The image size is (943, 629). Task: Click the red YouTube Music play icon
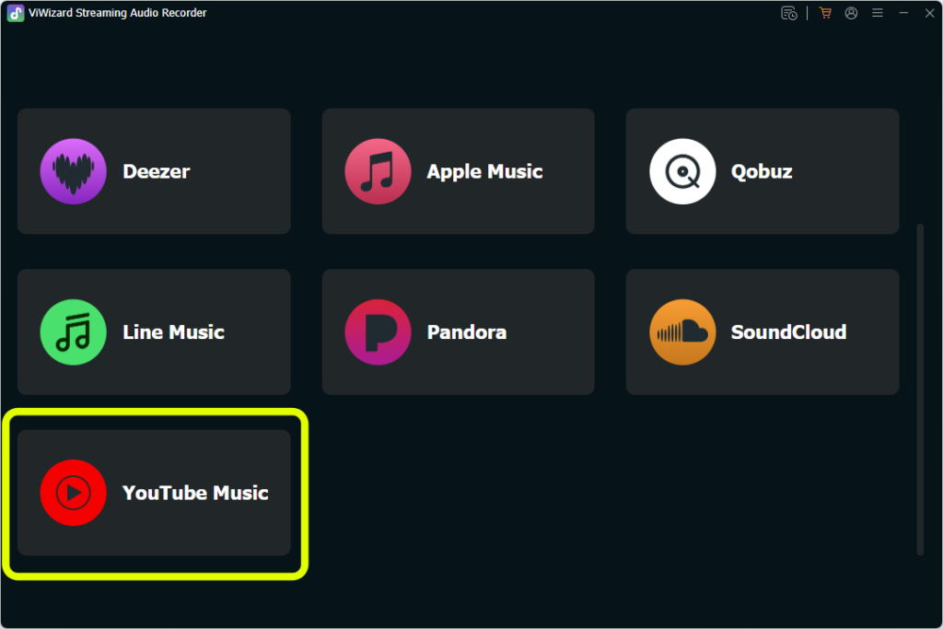tap(73, 493)
